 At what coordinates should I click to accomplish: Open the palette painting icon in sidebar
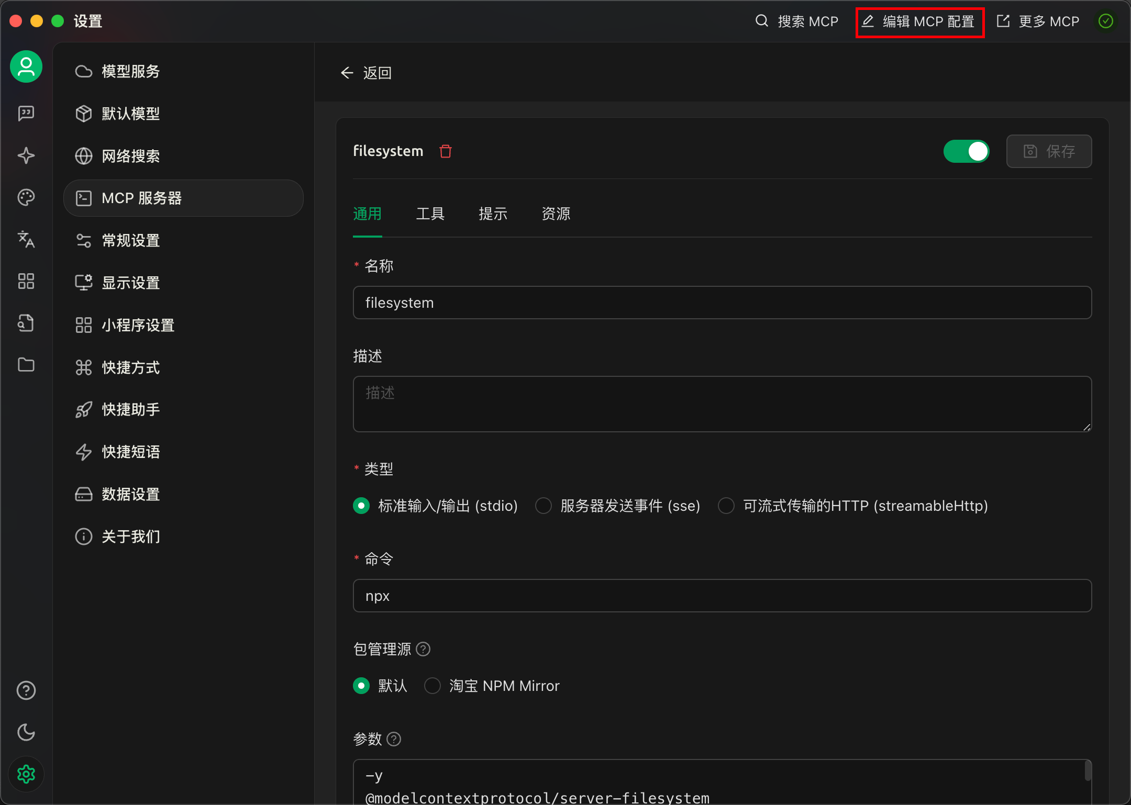[x=26, y=197]
